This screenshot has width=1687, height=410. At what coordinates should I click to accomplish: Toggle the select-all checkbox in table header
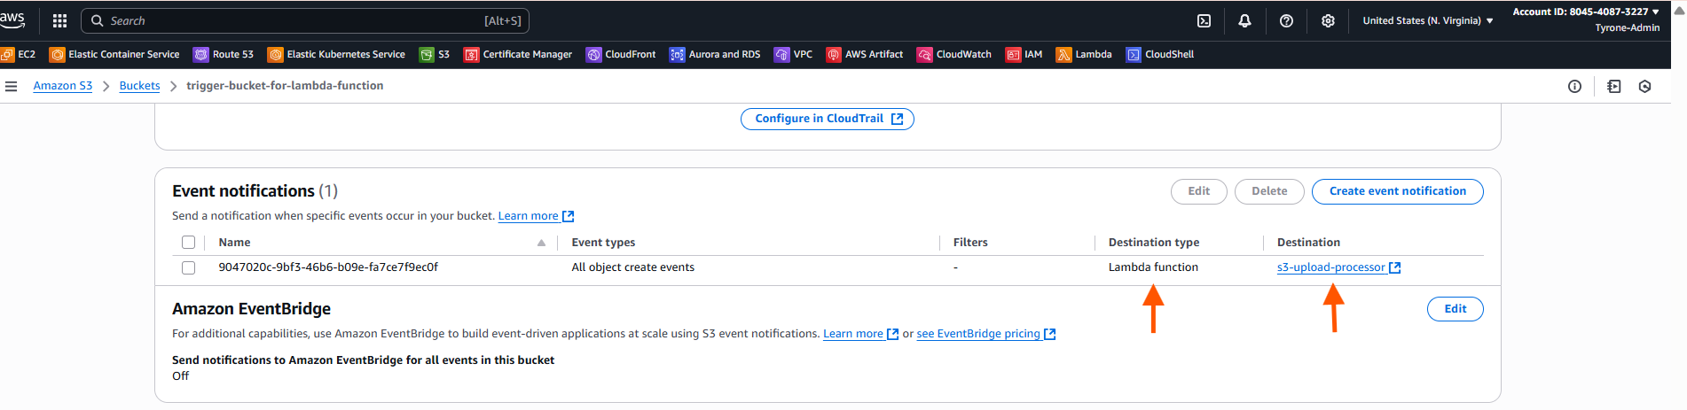point(188,243)
